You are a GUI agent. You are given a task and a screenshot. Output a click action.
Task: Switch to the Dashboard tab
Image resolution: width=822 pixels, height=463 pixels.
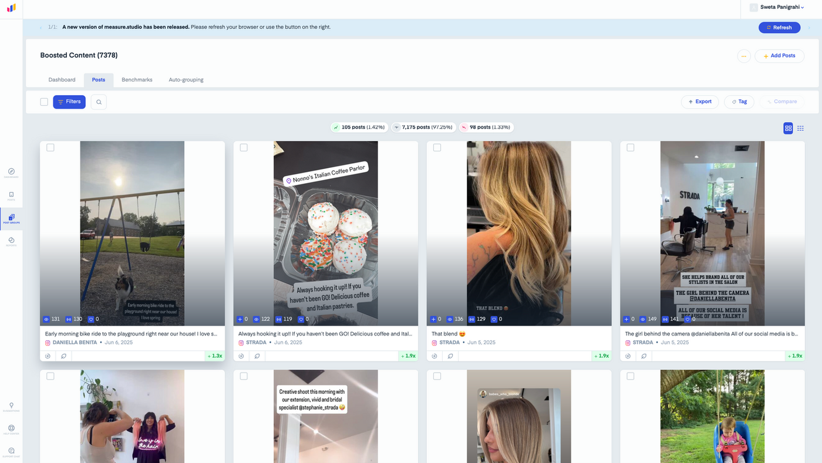pyautogui.click(x=62, y=80)
